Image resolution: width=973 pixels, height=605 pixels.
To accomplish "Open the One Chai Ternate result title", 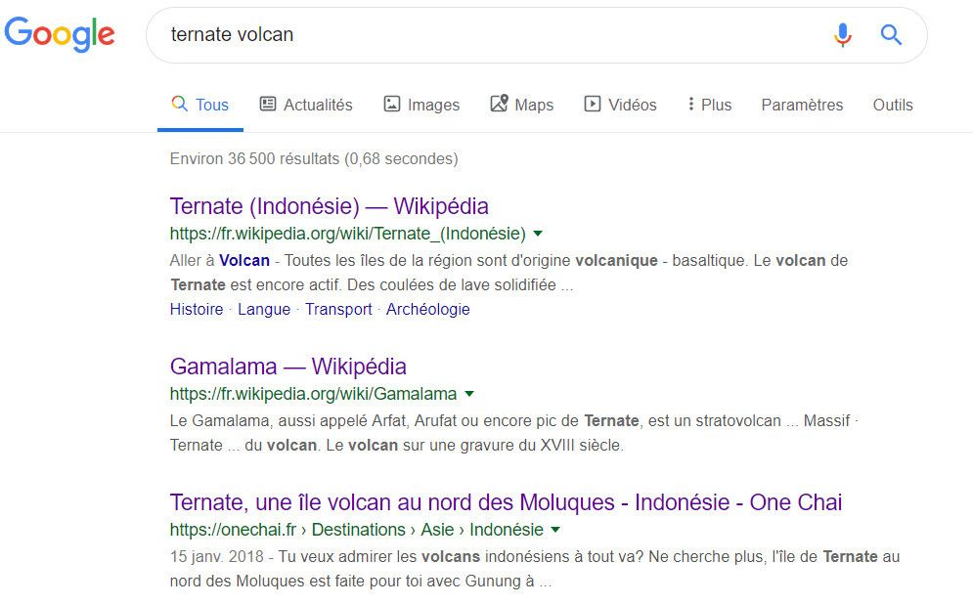I will 506,502.
